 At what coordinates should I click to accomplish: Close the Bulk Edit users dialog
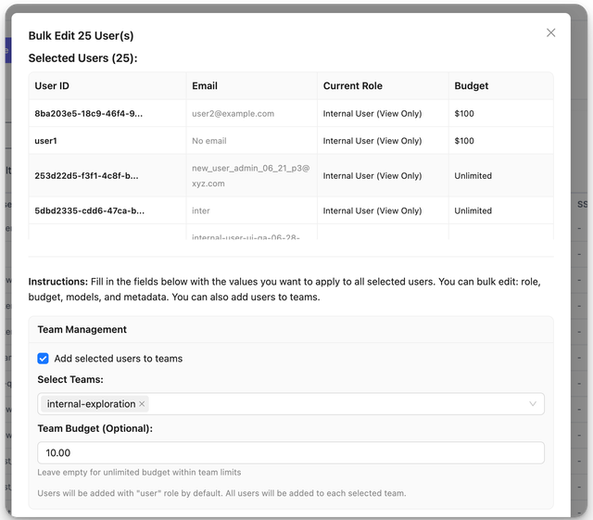[x=550, y=32]
